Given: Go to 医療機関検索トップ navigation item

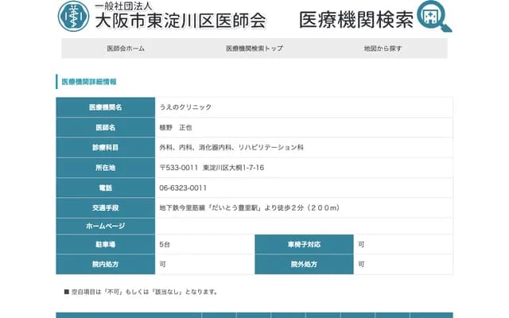Looking at the screenshot, I should pyautogui.click(x=254, y=48).
